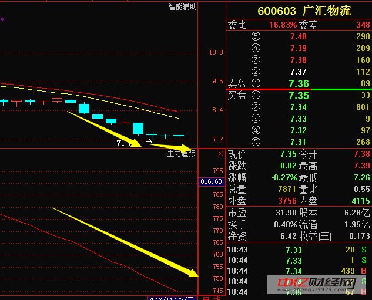The height and width of the screenshot is (300, 372).
Task: Click the 量比 value 0.55
Action: pos(362,189)
